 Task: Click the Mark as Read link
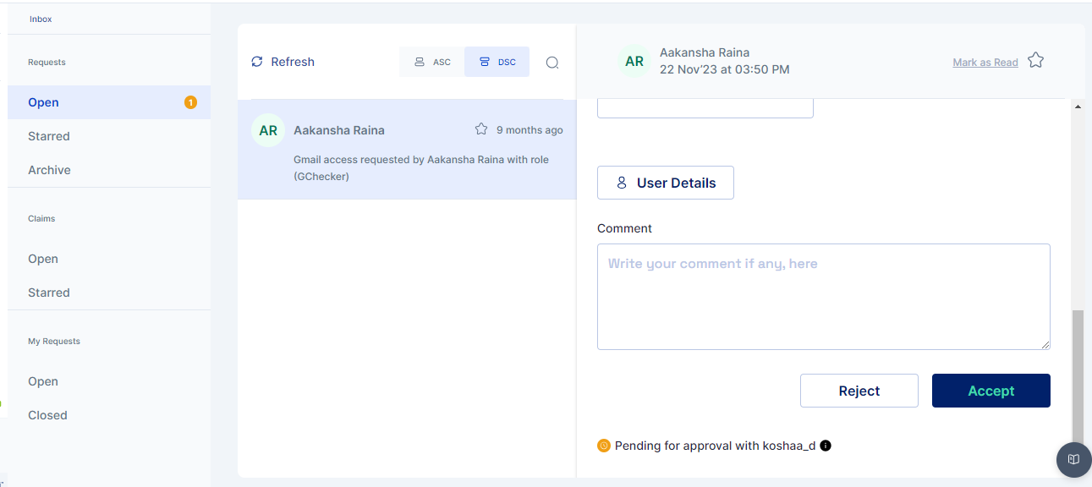(985, 63)
